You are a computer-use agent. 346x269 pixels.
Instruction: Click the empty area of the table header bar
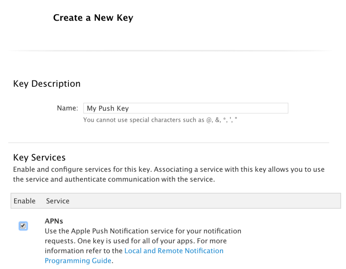(x=203, y=201)
